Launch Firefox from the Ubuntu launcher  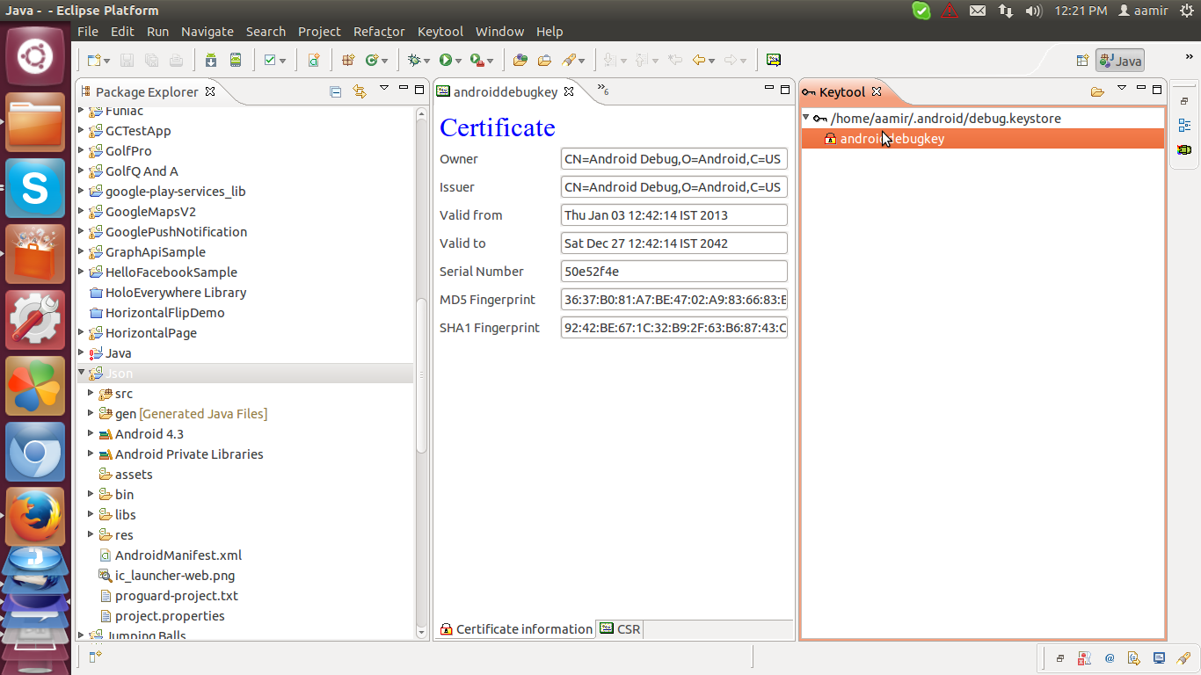tap(35, 517)
